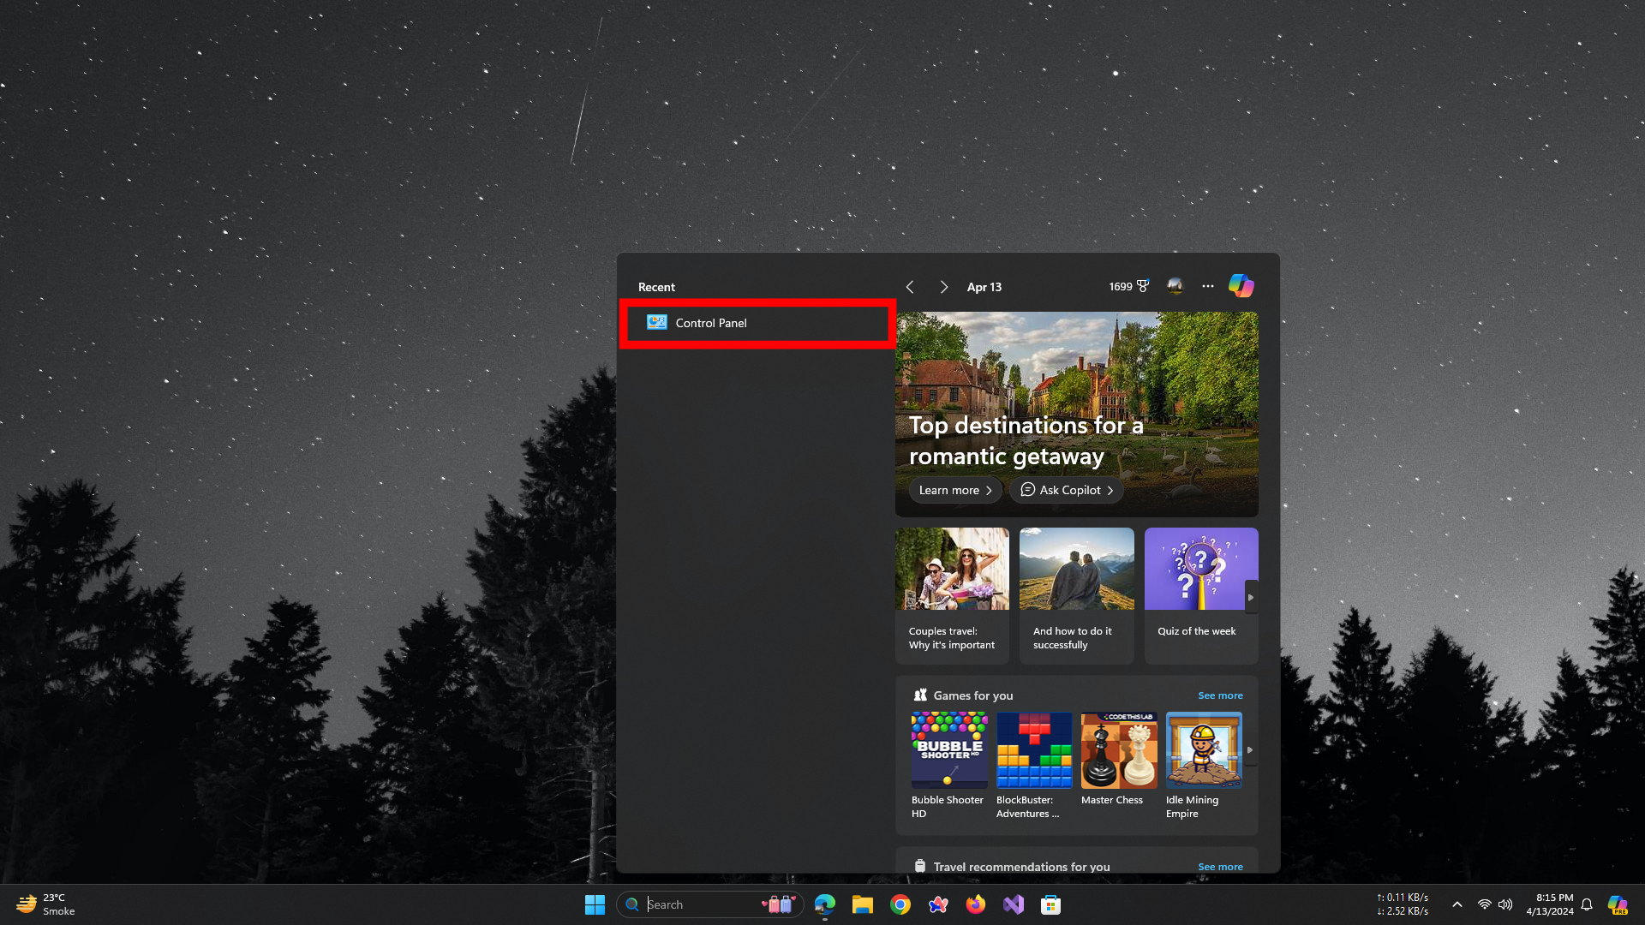Click the Learn more button
Screen dimensions: 1645x925
point(954,490)
